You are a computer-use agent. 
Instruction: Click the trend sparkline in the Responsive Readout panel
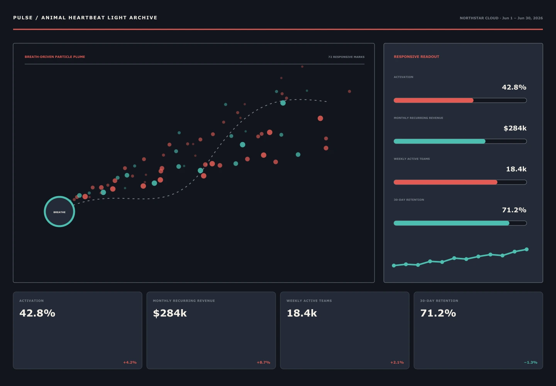[460, 257]
